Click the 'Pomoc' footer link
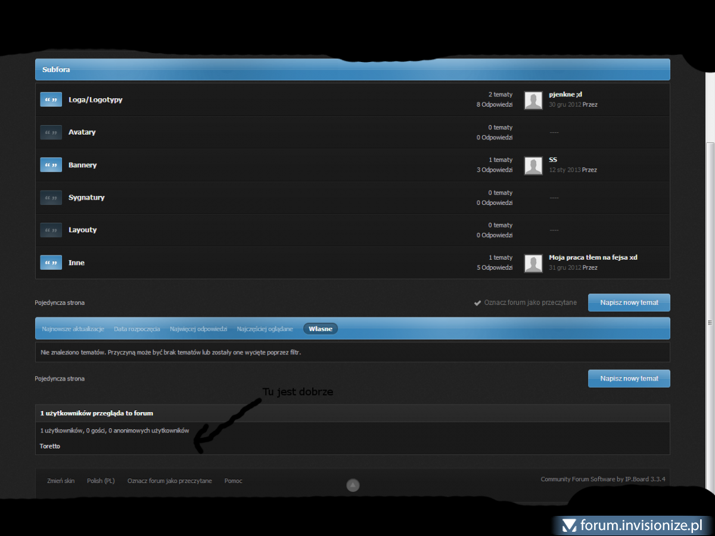Viewport: 715px width, 536px height. tap(233, 481)
